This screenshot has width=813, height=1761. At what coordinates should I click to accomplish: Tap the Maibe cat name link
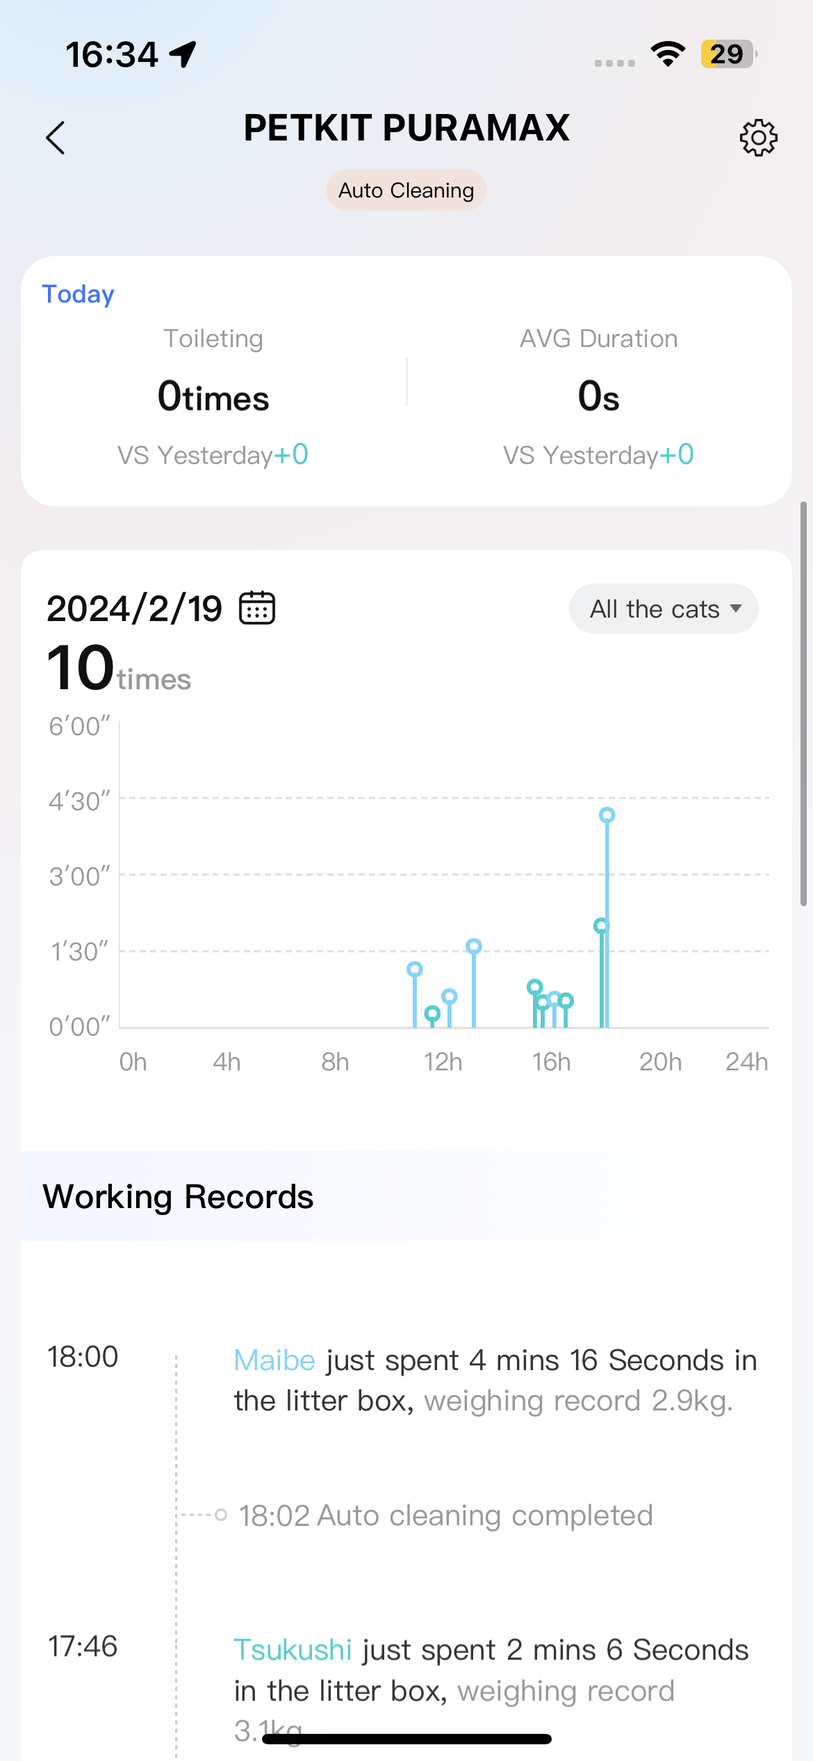coord(274,1360)
